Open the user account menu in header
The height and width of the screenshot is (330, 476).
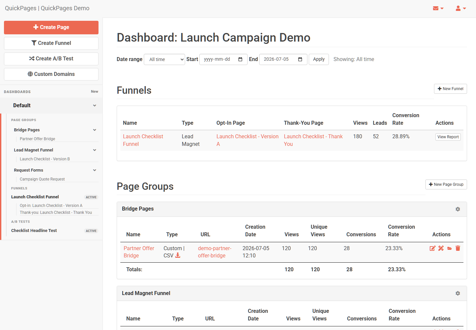(460, 8)
